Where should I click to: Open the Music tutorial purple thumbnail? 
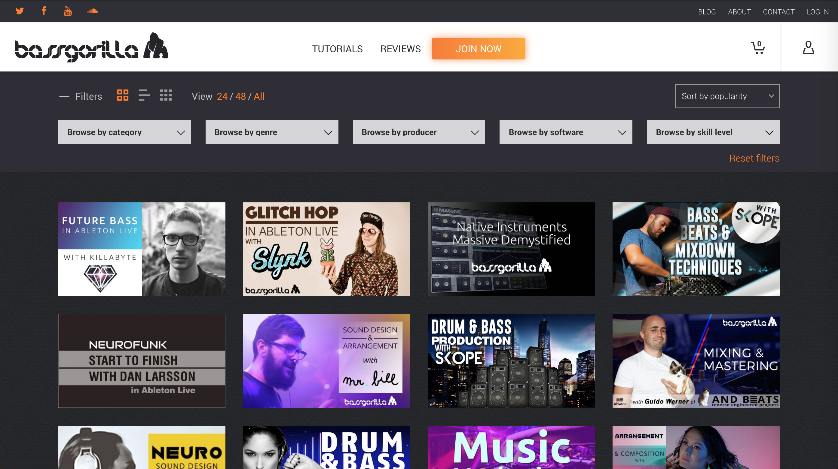tap(511, 448)
